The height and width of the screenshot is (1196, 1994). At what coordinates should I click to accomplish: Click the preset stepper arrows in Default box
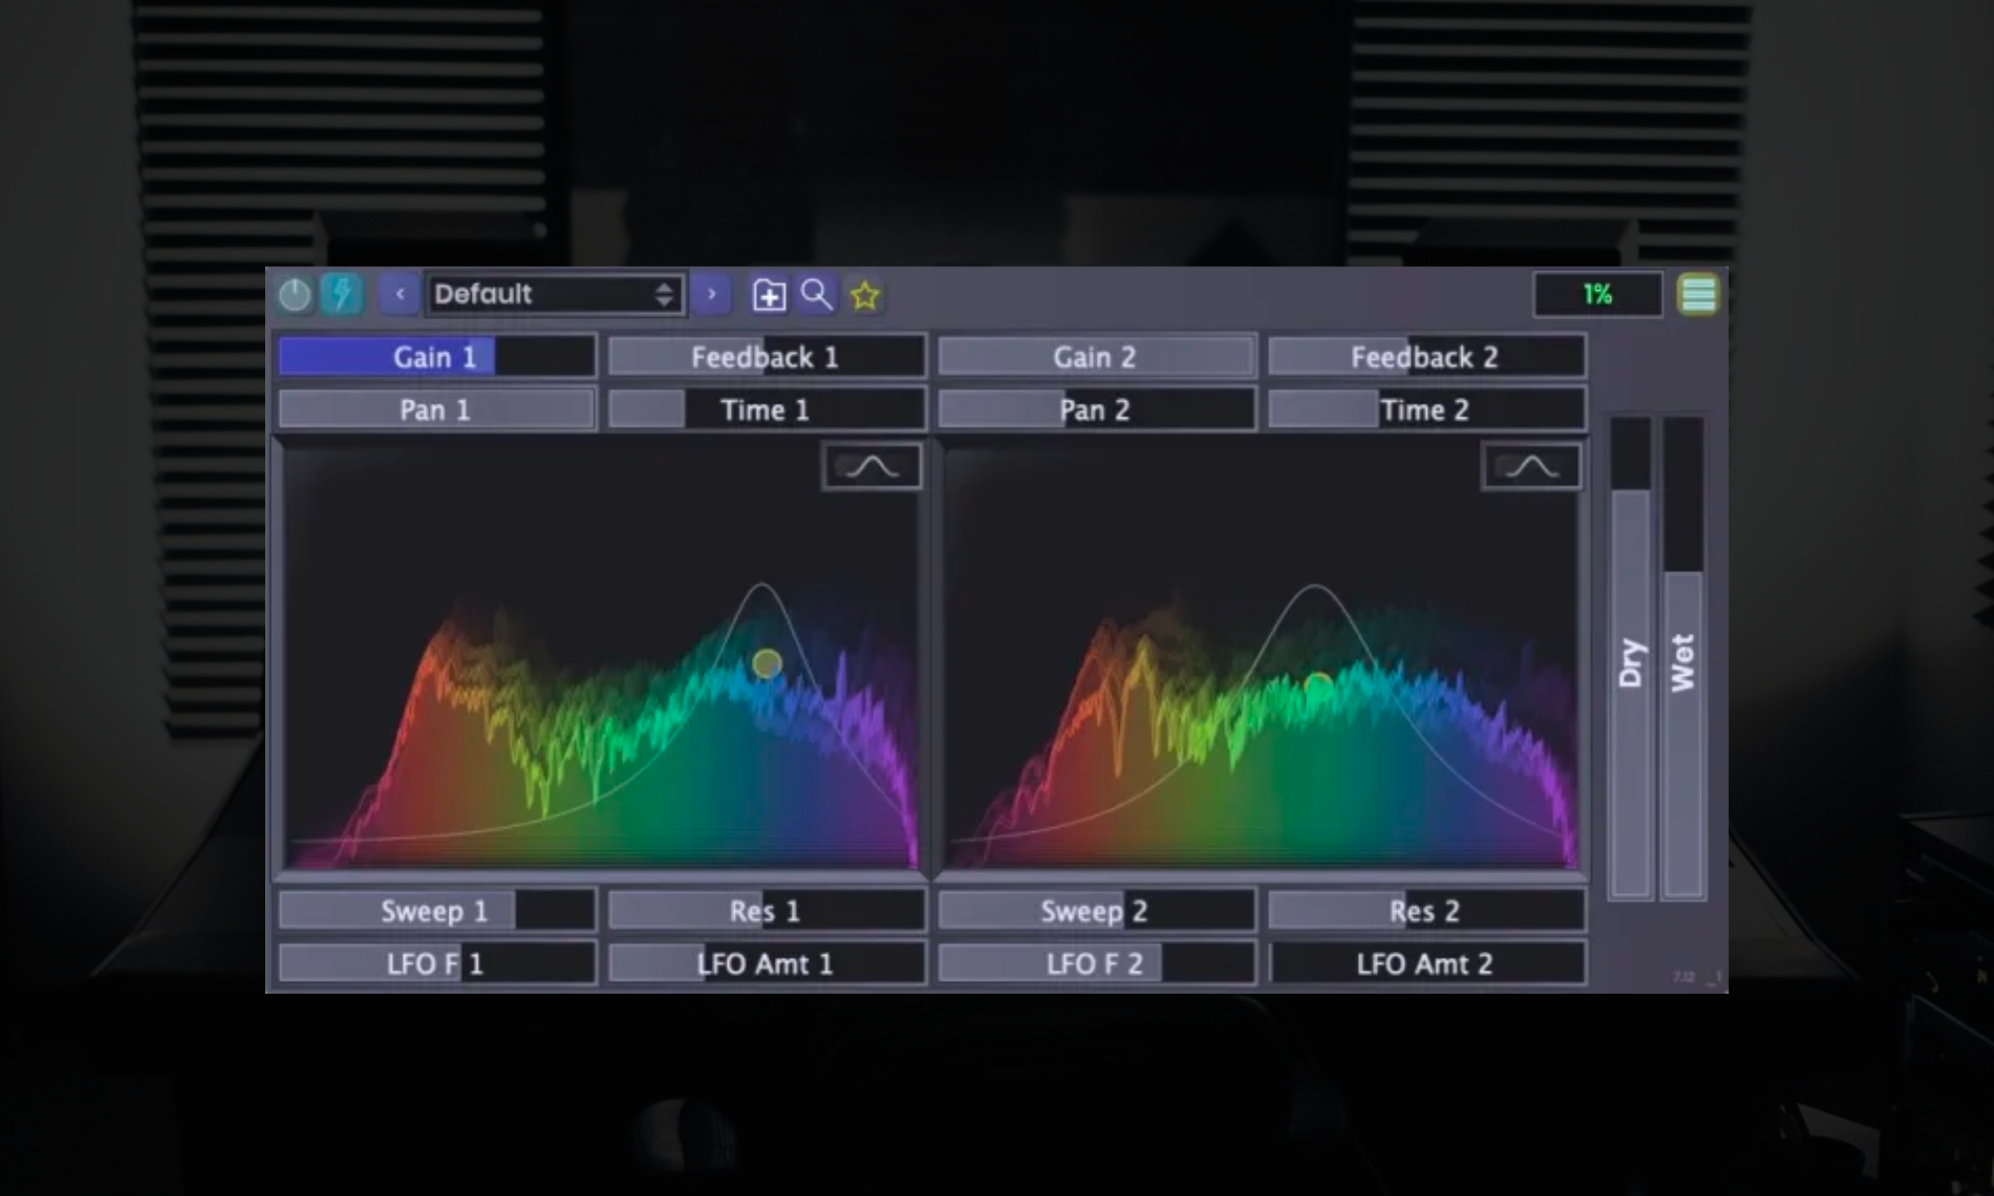click(x=664, y=295)
